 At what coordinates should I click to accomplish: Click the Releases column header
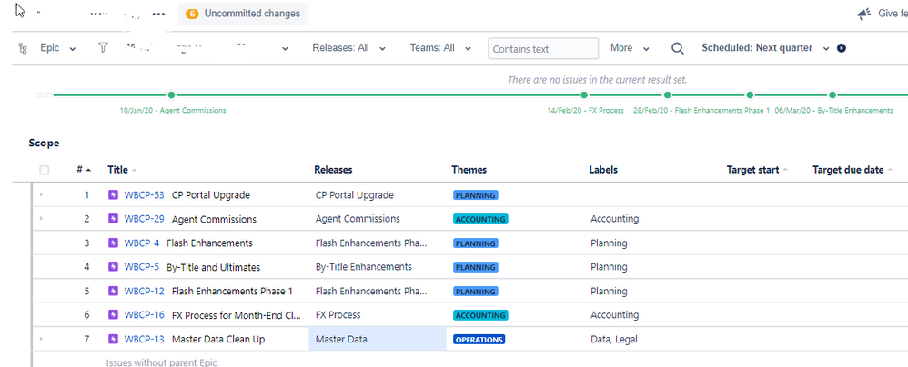(333, 170)
